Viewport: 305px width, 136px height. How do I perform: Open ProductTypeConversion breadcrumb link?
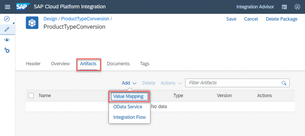pos(85,19)
